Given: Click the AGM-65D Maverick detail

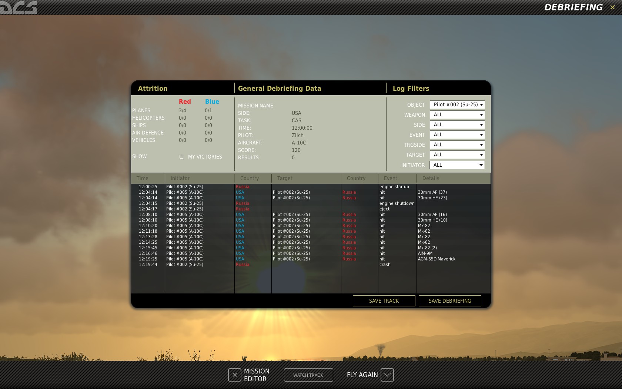Looking at the screenshot, I should 437,259.
